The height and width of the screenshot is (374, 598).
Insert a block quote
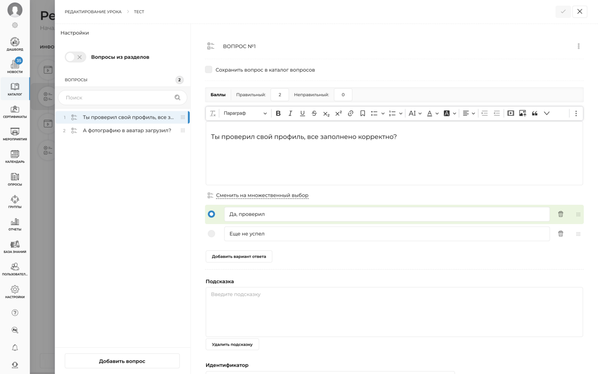point(535,113)
